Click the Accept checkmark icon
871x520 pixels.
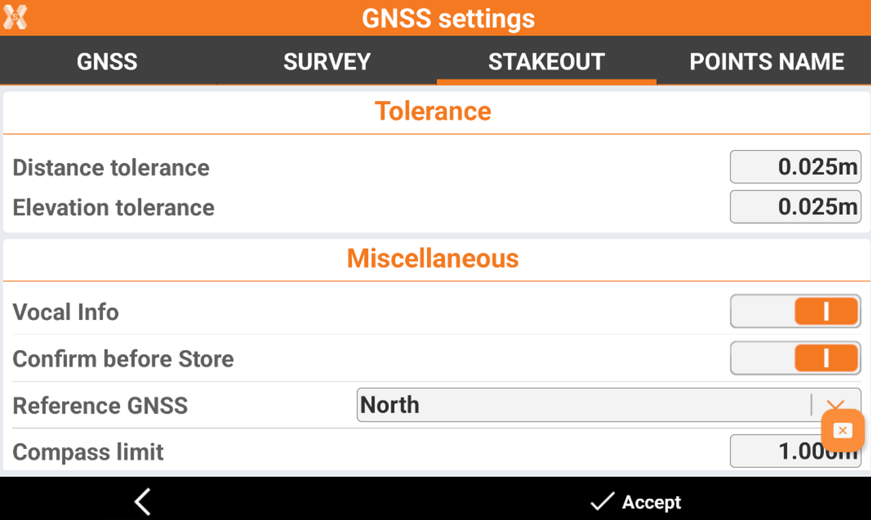[602, 502]
